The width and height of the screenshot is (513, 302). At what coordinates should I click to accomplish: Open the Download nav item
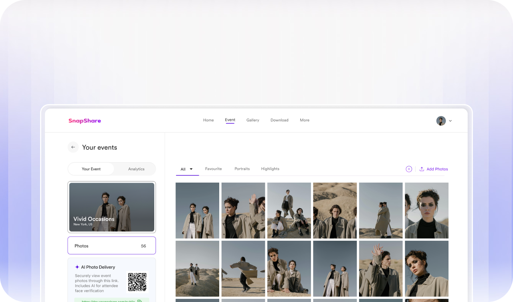tap(279, 120)
